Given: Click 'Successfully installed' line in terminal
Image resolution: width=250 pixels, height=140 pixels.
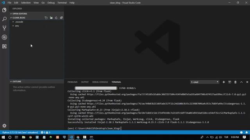Looking at the screenshot, I should tap(138, 122).
